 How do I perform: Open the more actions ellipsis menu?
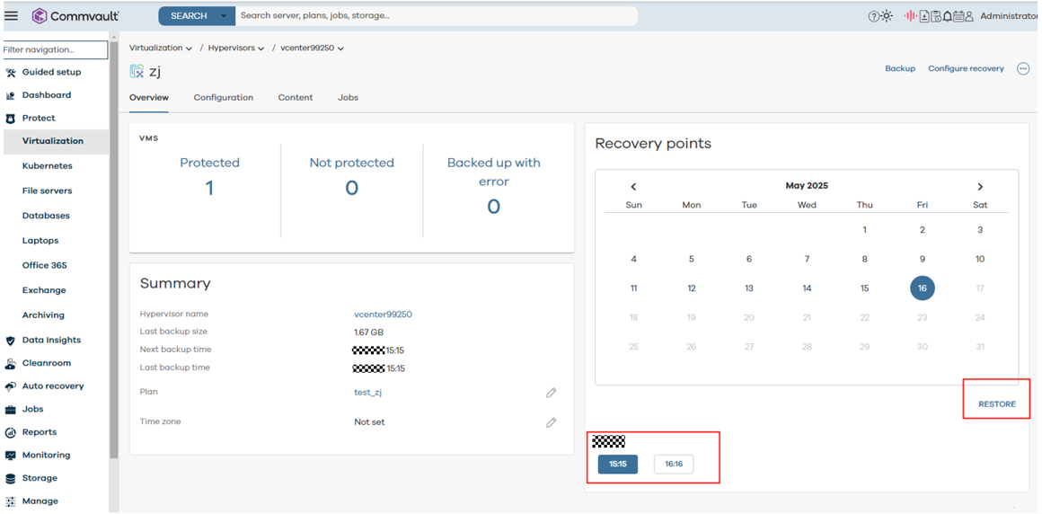(1022, 69)
